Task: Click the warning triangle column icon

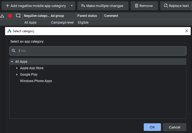Action: (x=2, y=16)
